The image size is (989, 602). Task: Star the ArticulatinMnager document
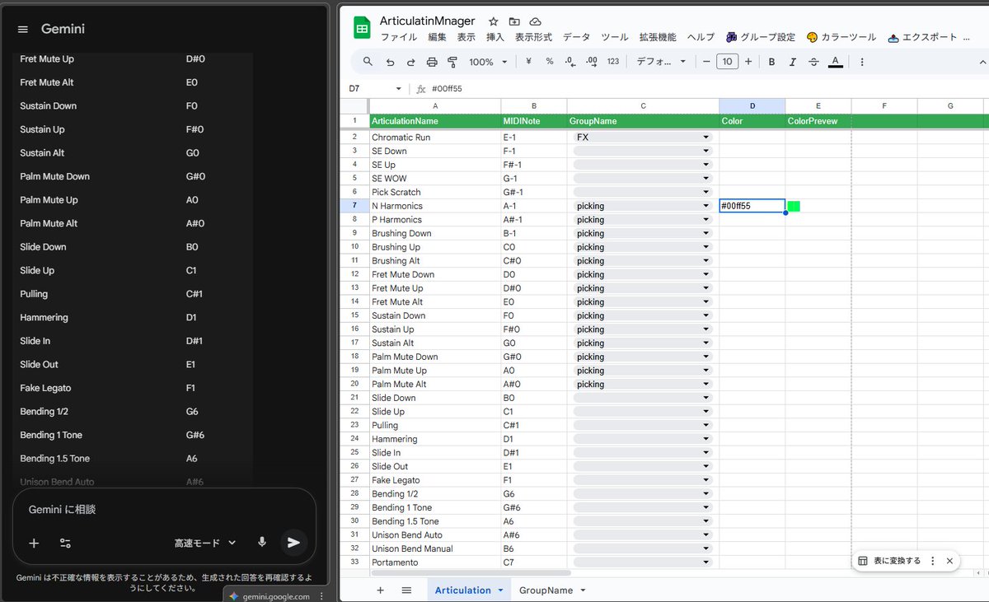click(x=493, y=21)
